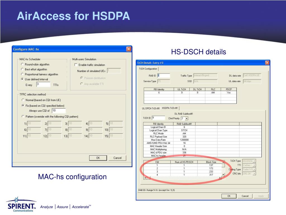Screen dimensions: 286x215
Task: Click scroll down arrow of CQI table
Action: [x=223, y=175]
